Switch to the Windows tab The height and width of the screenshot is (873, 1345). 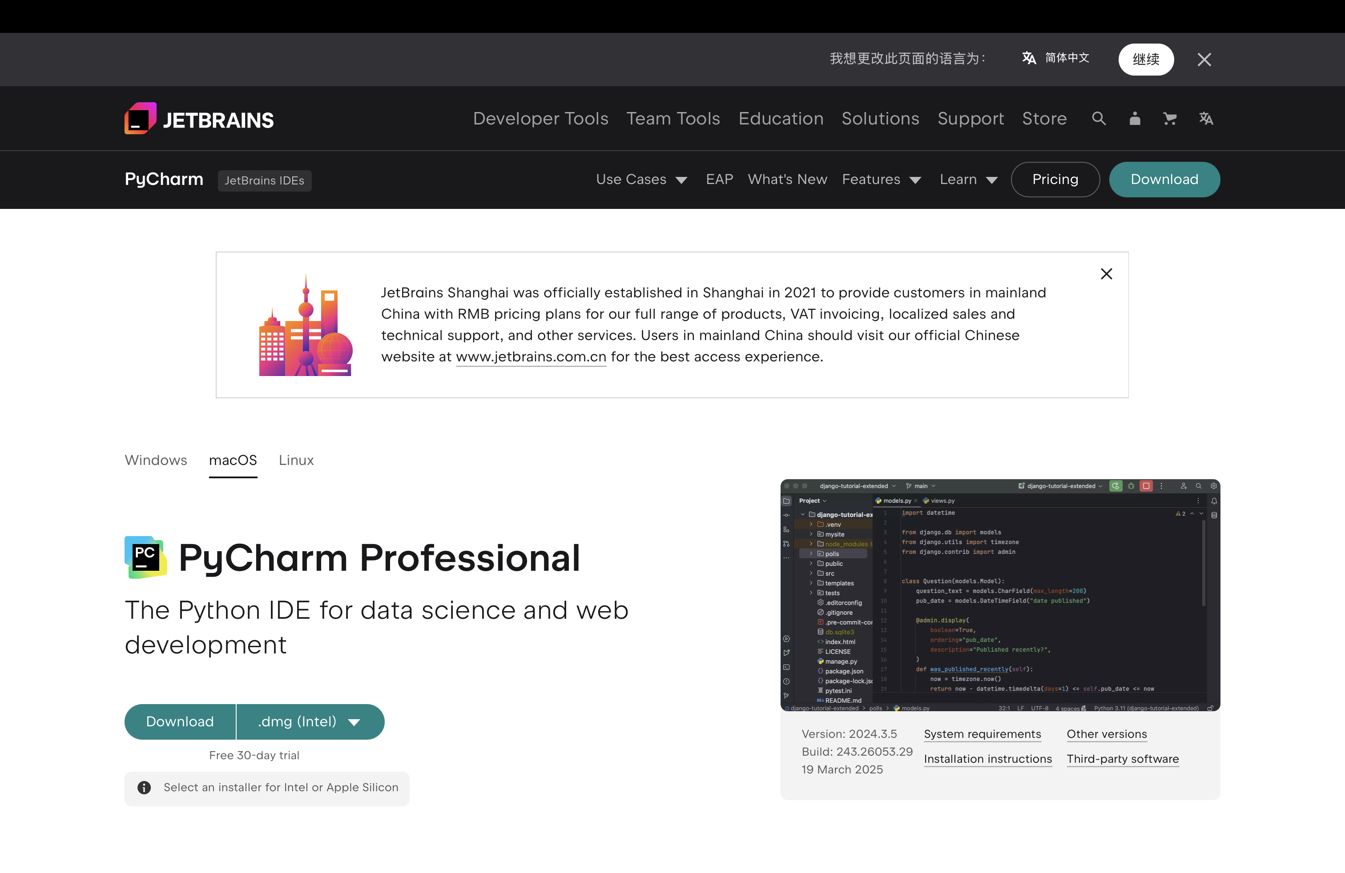156,460
